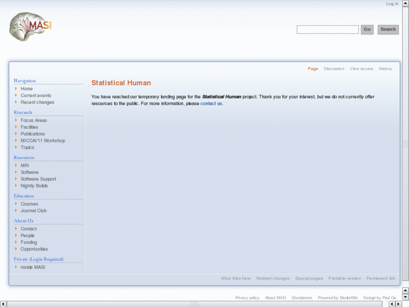Open the Publications link
Image resolution: width=409 pixels, height=307 pixels.
33,134
